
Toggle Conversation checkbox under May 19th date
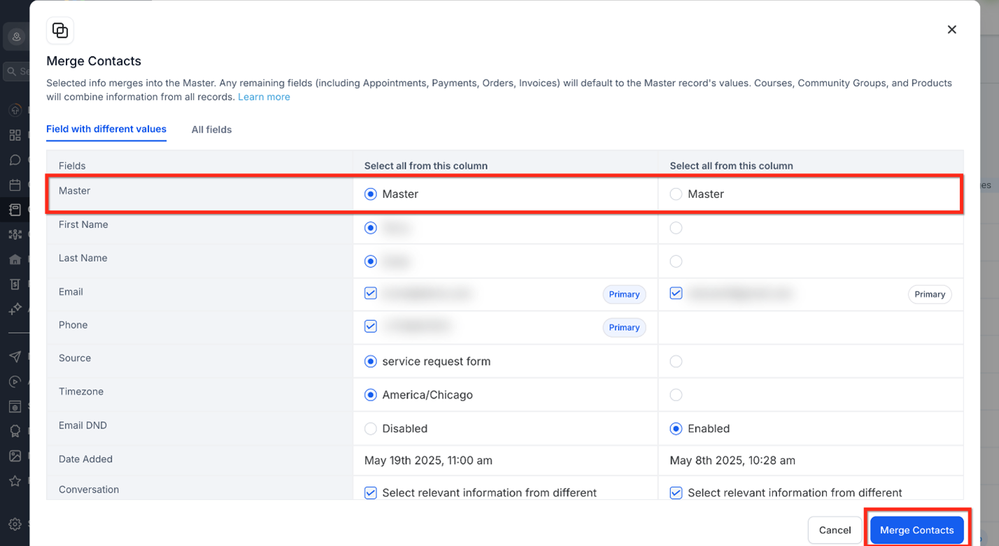[371, 493]
